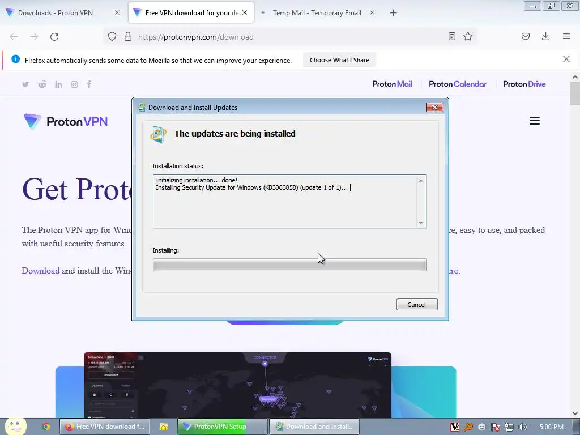This screenshot has width=580, height=435.
Task: Open the tracking protection shield icon
Action: click(x=112, y=37)
